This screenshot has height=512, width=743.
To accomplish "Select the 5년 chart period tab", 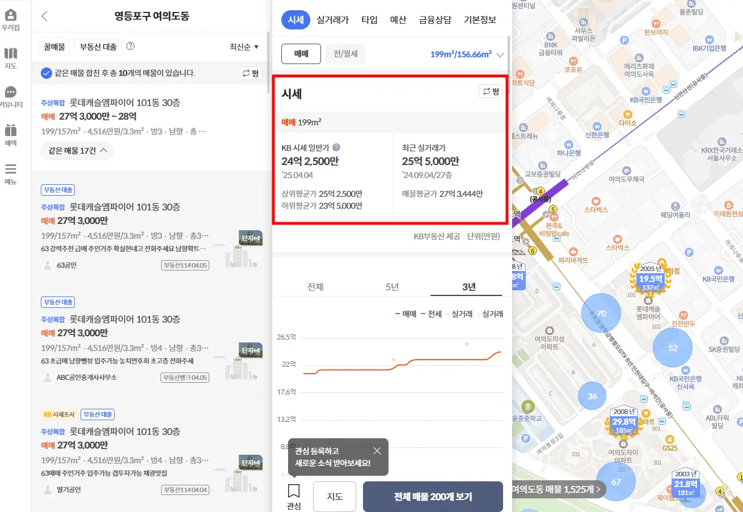I will click(392, 287).
